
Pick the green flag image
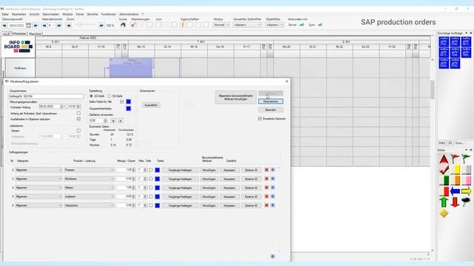(466, 159)
